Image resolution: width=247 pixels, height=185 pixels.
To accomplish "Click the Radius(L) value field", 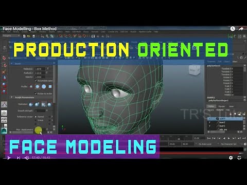I will click(40, 73).
